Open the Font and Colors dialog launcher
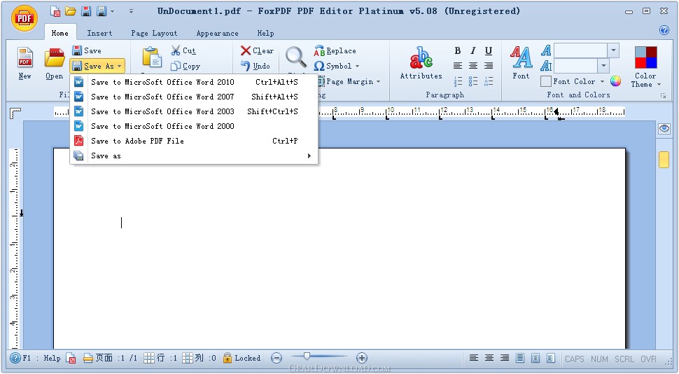 coord(663,96)
